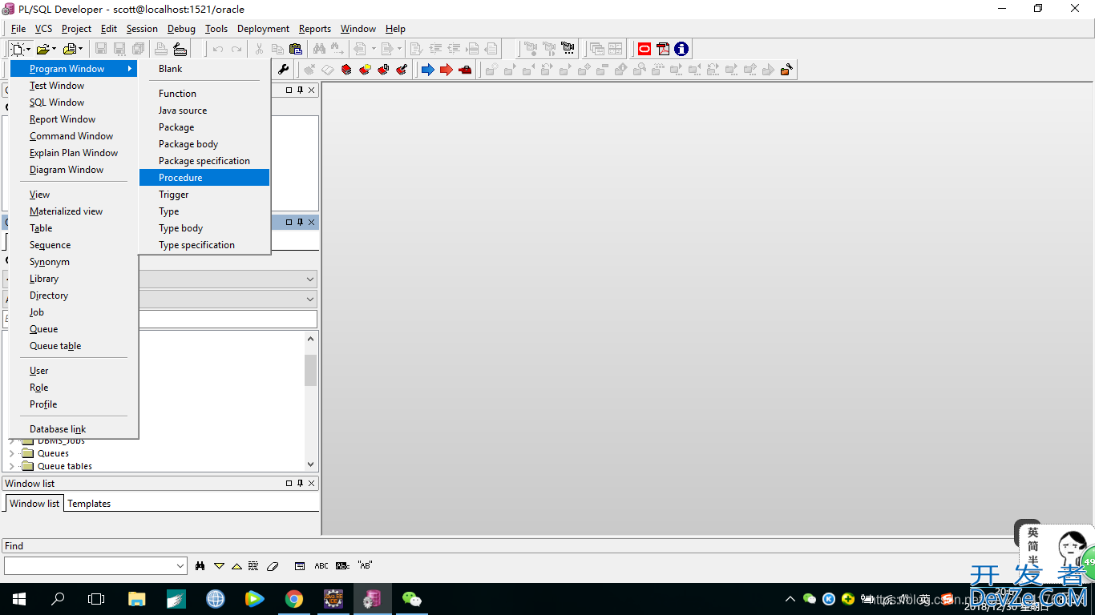The height and width of the screenshot is (615, 1095).
Task: Click the red books stack icon
Action: point(346,70)
